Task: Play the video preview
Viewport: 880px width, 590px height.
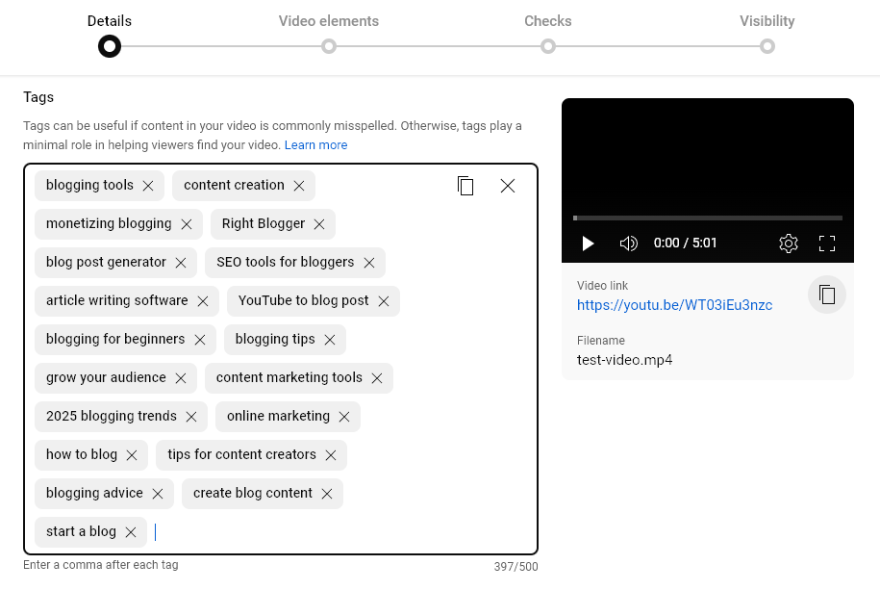Action: pos(588,244)
